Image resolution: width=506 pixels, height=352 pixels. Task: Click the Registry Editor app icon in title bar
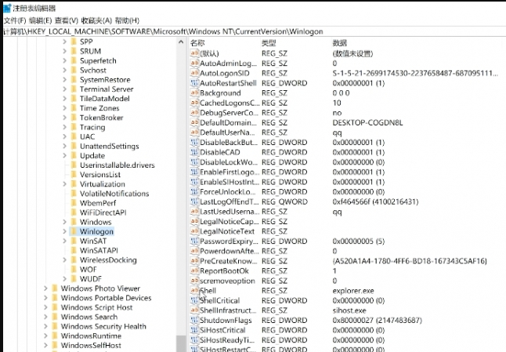coord(6,7)
